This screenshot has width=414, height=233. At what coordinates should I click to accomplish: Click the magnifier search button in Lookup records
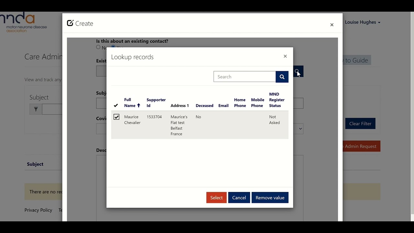[282, 77]
